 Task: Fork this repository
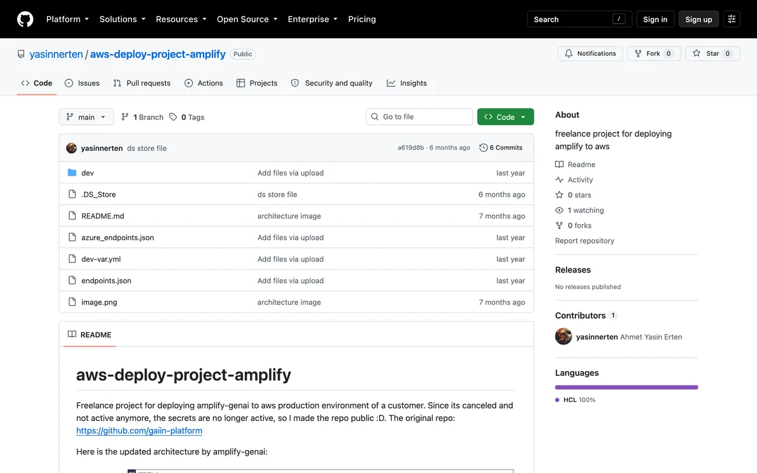pos(654,53)
